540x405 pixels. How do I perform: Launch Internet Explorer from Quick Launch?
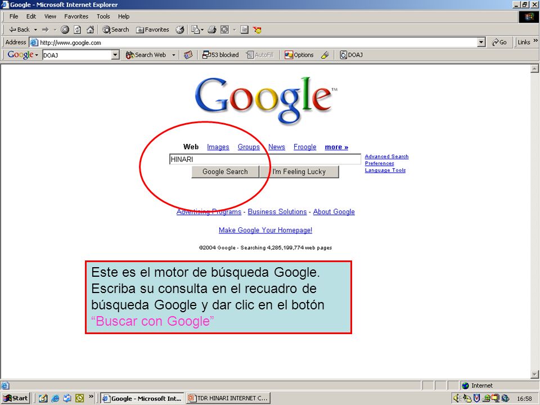[55, 398]
